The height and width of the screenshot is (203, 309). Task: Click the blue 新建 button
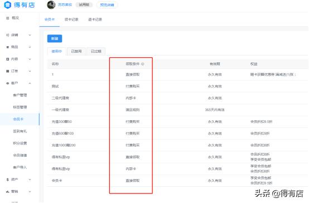pos(55,38)
